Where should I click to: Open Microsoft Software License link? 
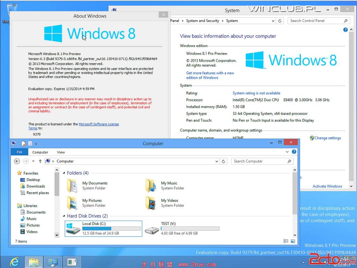[99, 124]
